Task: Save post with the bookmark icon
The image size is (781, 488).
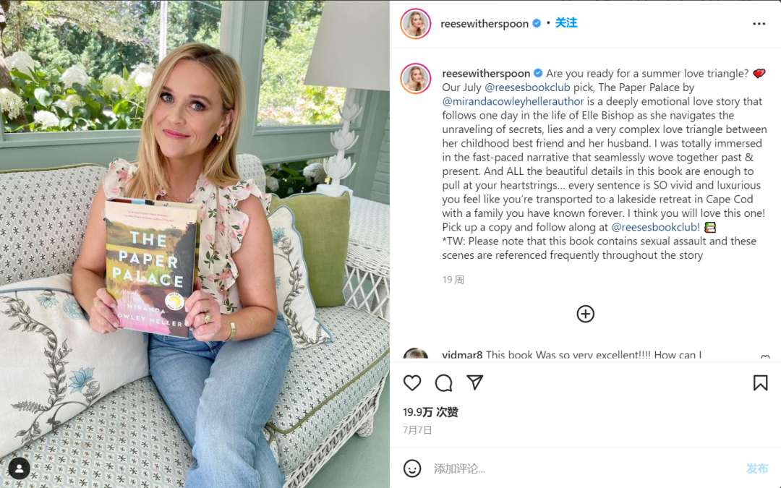Action: (760, 383)
